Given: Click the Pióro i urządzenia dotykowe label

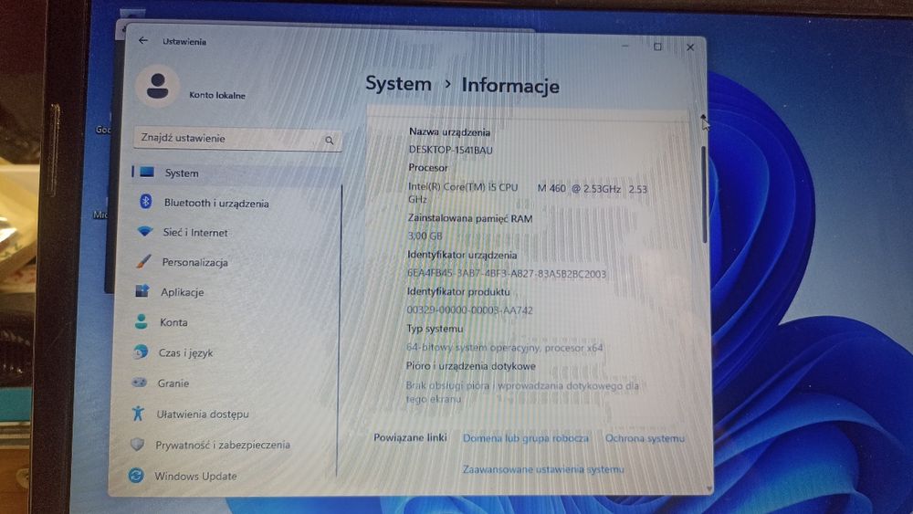Looking at the screenshot, I should (470, 365).
